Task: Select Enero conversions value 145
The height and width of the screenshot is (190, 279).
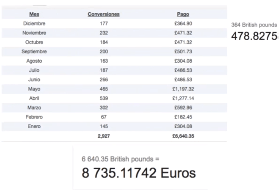Action: (104, 127)
